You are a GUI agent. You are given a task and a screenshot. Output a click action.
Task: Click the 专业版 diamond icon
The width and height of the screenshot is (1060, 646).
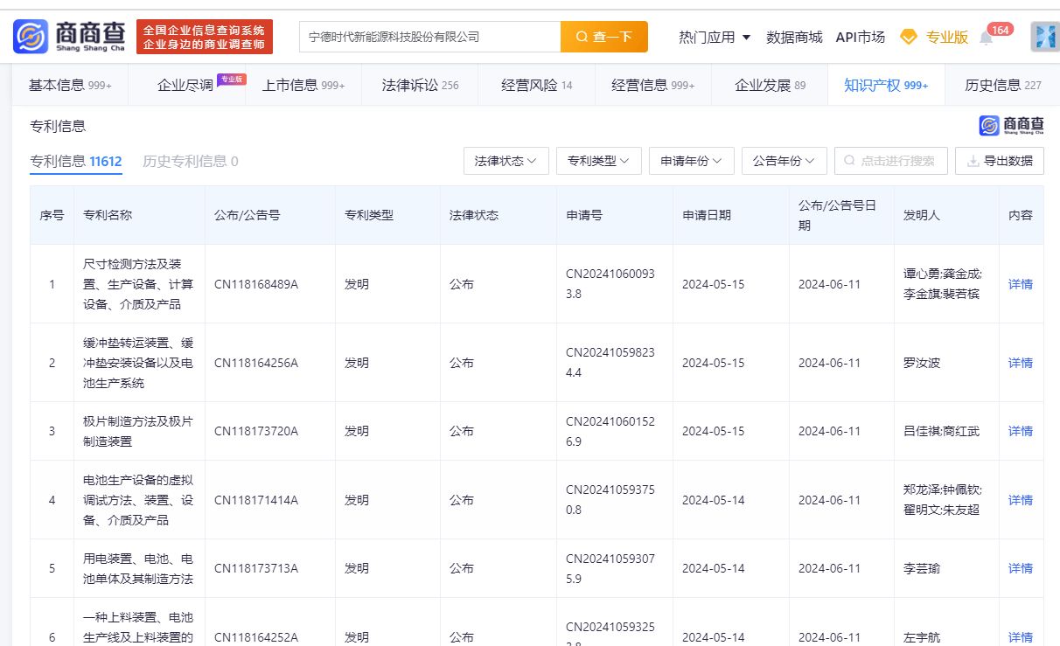tap(909, 37)
